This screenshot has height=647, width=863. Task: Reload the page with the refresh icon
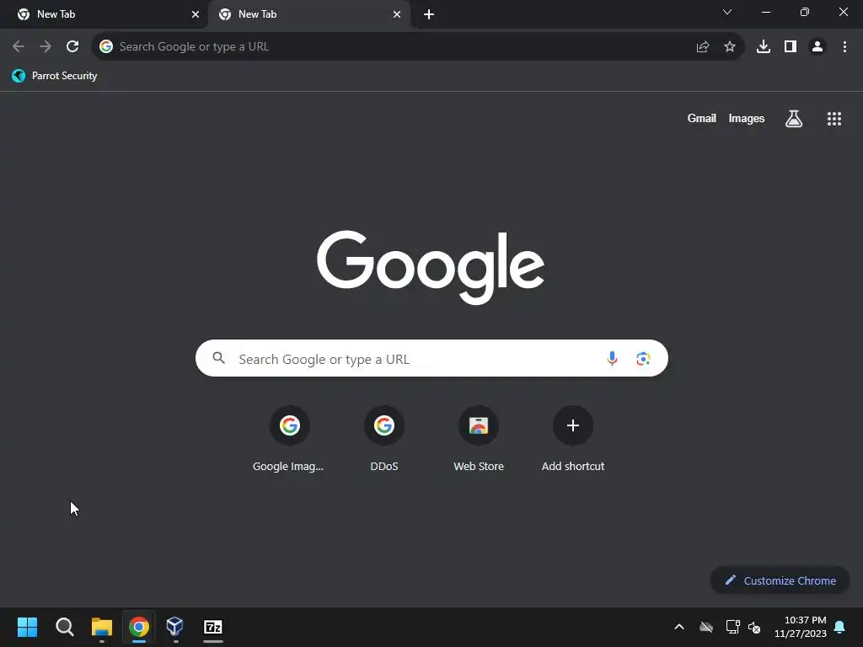coord(72,47)
